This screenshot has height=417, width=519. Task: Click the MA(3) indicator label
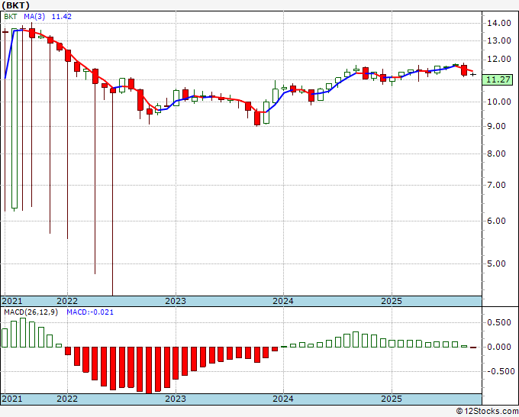(x=34, y=17)
